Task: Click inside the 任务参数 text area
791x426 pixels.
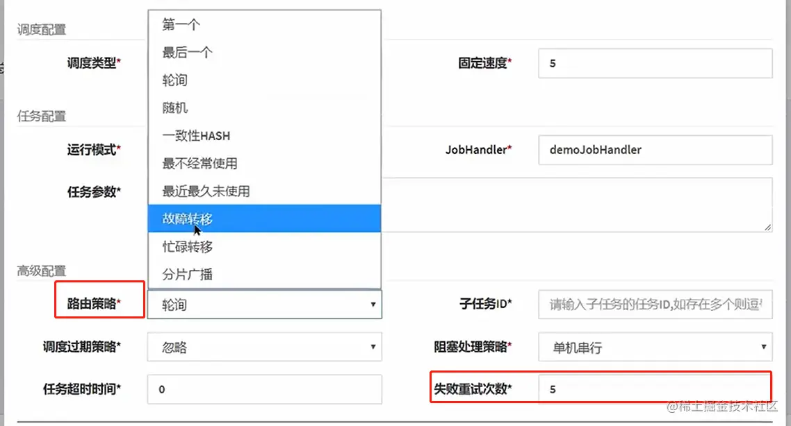Action: coord(578,205)
